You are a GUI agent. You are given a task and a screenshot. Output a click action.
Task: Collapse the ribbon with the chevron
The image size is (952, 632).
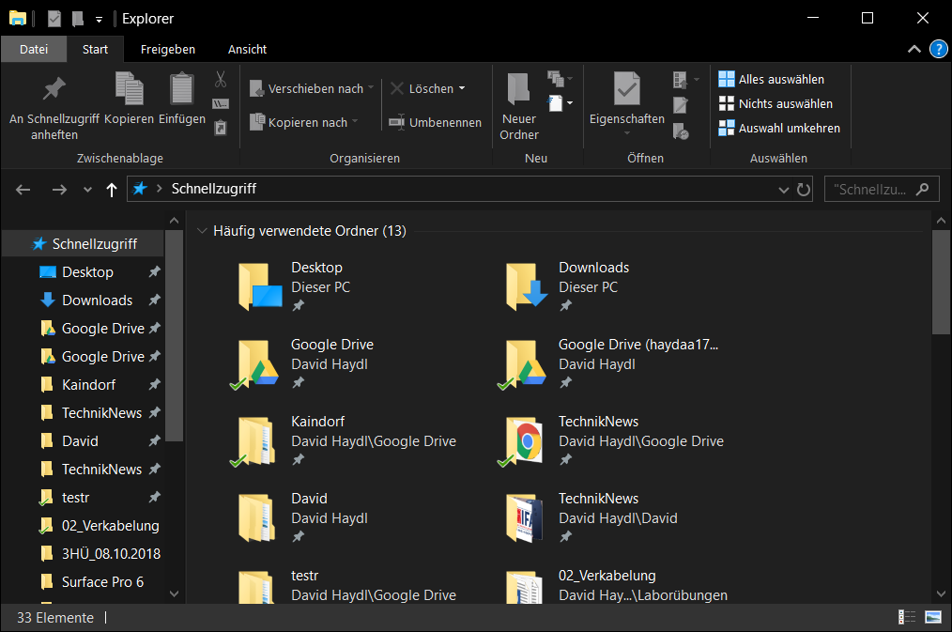click(x=914, y=49)
